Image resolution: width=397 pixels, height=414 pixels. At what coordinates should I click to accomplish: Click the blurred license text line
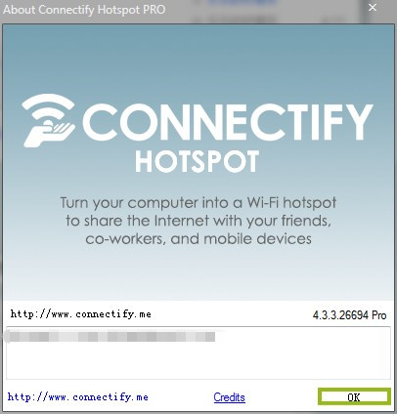(x=110, y=336)
